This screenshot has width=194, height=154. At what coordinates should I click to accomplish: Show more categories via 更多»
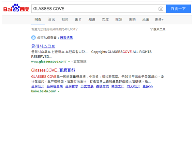[159, 20]
